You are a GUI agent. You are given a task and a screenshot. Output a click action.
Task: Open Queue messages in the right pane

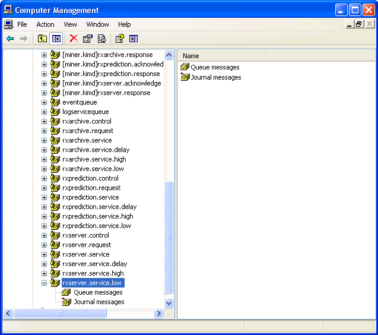click(215, 68)
